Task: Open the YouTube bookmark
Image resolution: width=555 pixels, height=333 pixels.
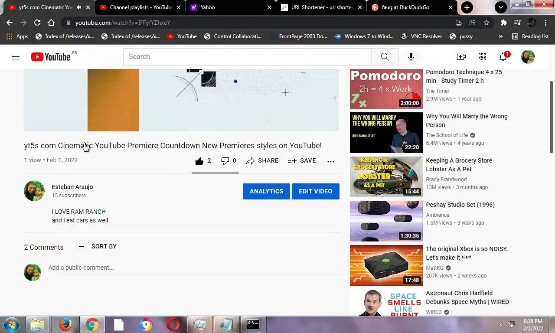Action: click(182, 36)
